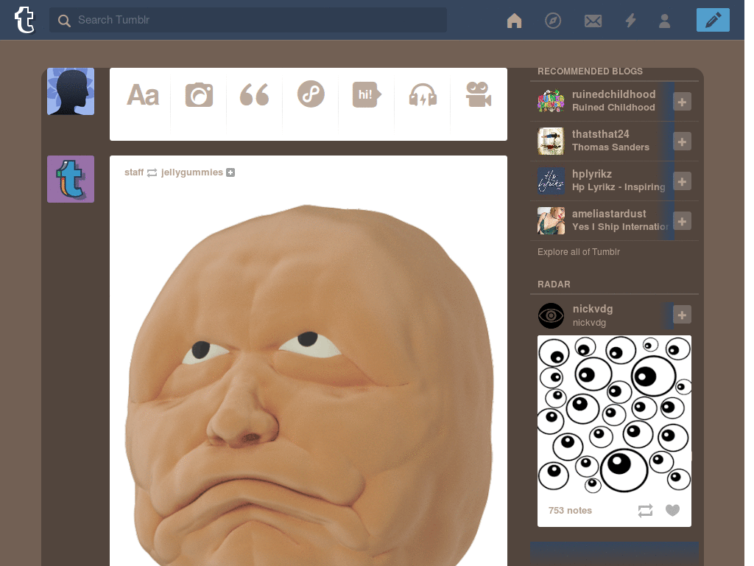Create a new Text post (Aa)
This screenshot has width=754, height=566.
coord(143,95)
